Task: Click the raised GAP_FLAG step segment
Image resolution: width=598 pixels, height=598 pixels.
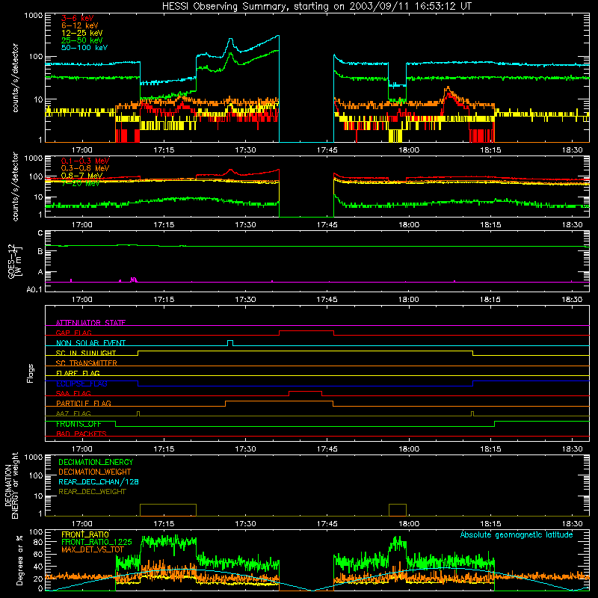Action: pos(306,331)
